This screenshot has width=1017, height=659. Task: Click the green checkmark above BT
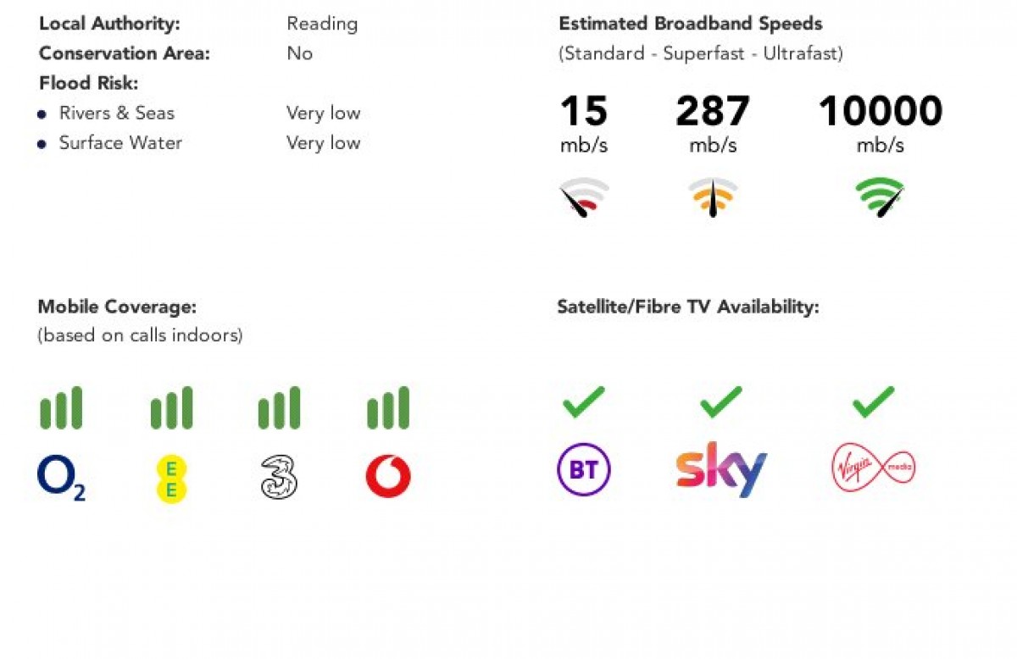click(584, 401)
